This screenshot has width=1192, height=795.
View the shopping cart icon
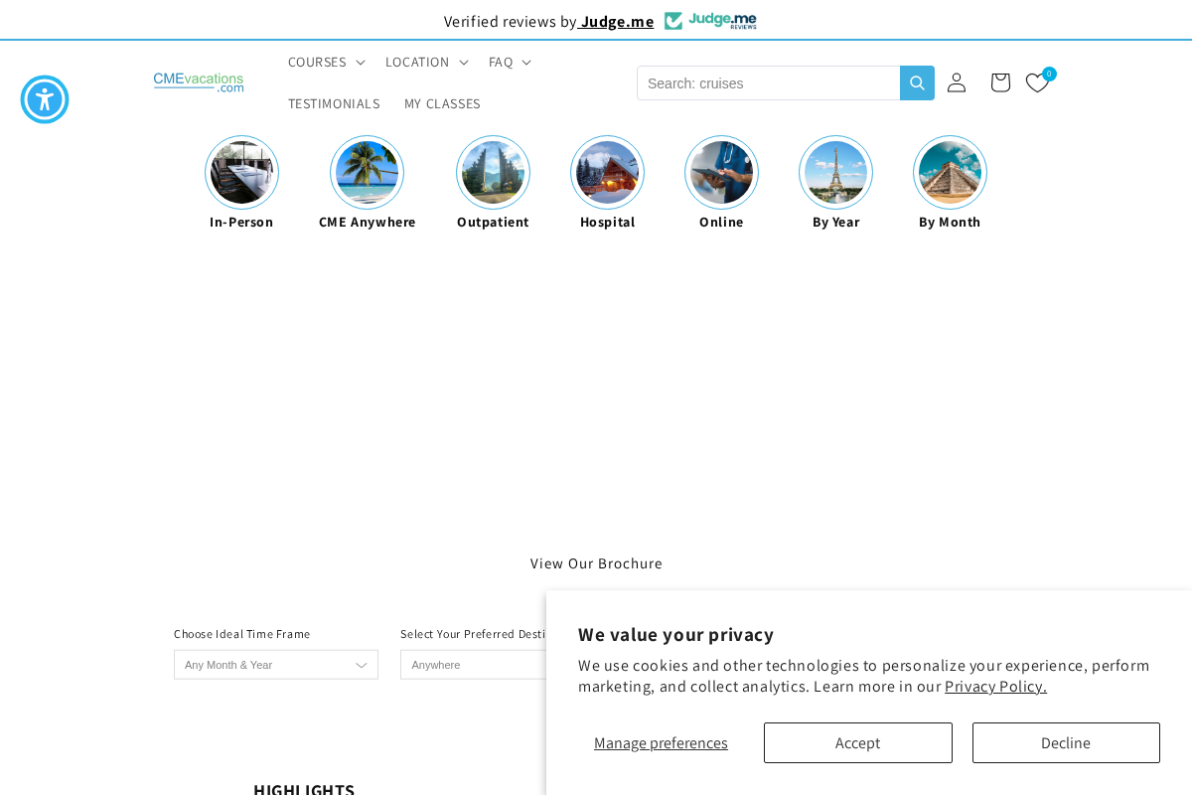[999, 82]
